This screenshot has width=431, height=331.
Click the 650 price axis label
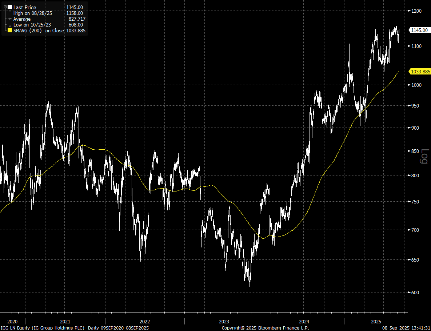pyautogui.click(x=415, y=260)
